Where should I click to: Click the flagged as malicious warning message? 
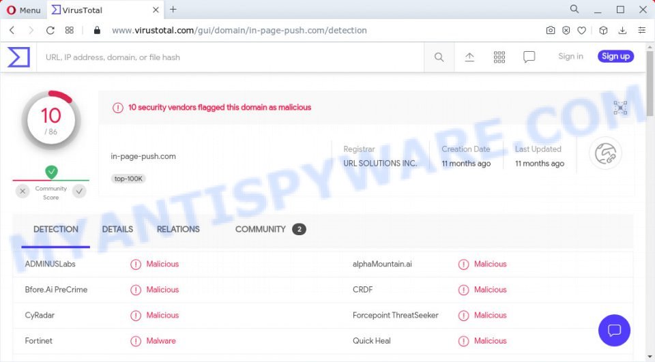point(220,107)
